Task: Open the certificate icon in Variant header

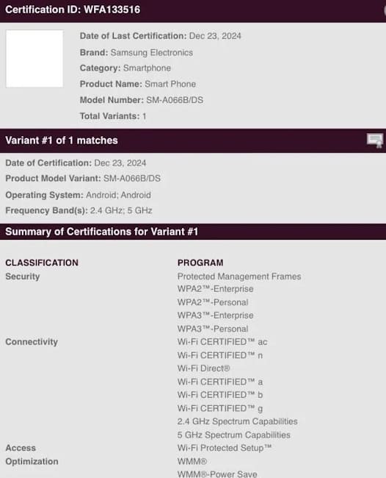Action: 375,140
